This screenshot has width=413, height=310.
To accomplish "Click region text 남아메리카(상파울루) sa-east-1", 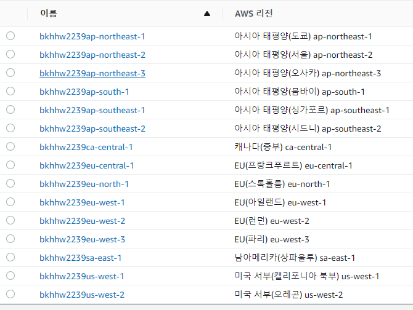I will click(295, 258).
